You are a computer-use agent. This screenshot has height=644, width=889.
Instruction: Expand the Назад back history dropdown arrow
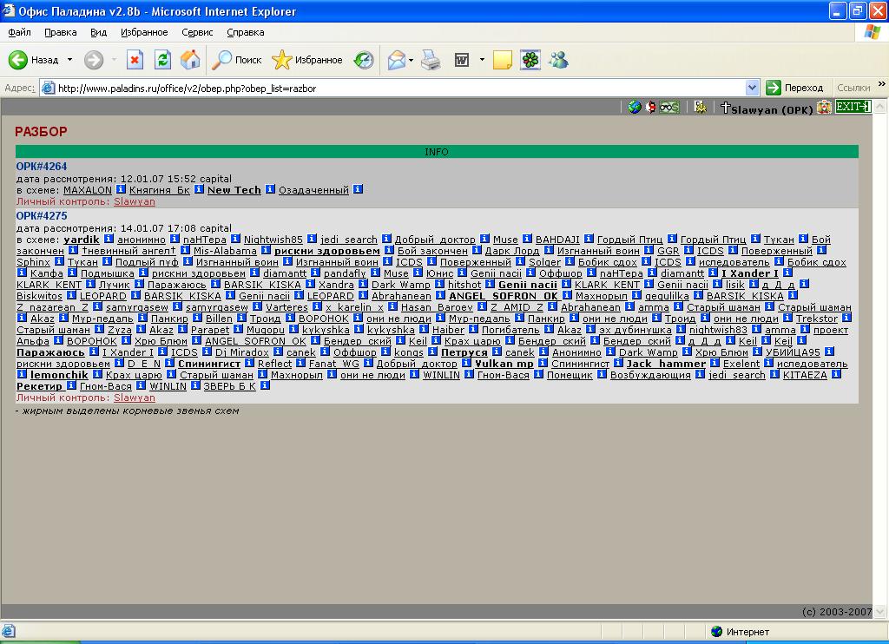coord(69,60)
